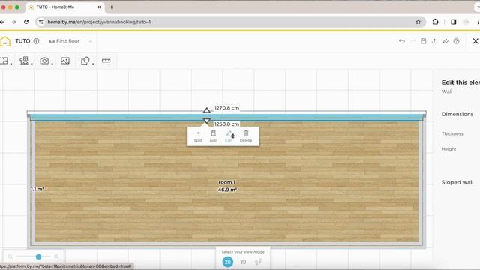The height and width of the screenshot is (270, 480).
Task: Click the downward triangle wall handle
Action: point(207,121)
